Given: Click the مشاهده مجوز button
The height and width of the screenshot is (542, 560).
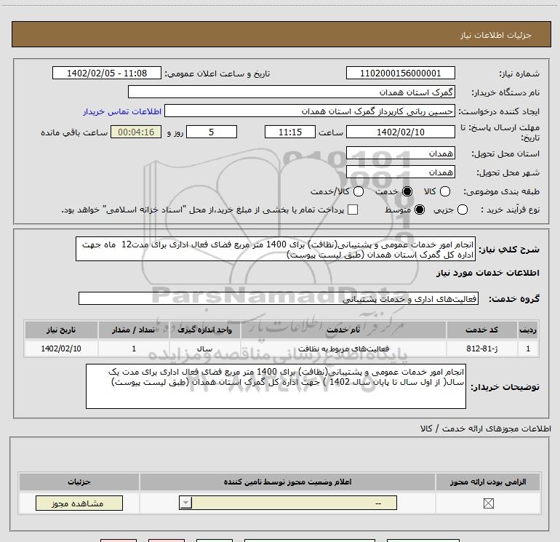Looking at the screenshot, I should pos(79,503).
